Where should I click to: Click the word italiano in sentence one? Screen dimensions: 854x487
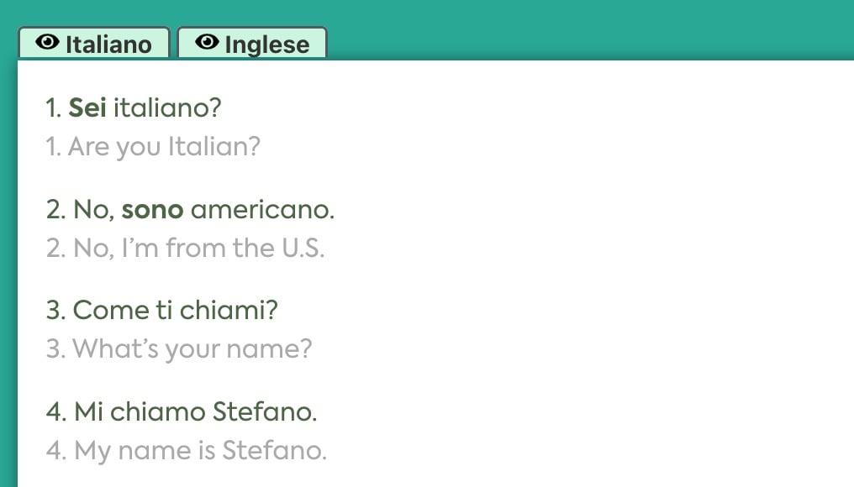point(167,107)
